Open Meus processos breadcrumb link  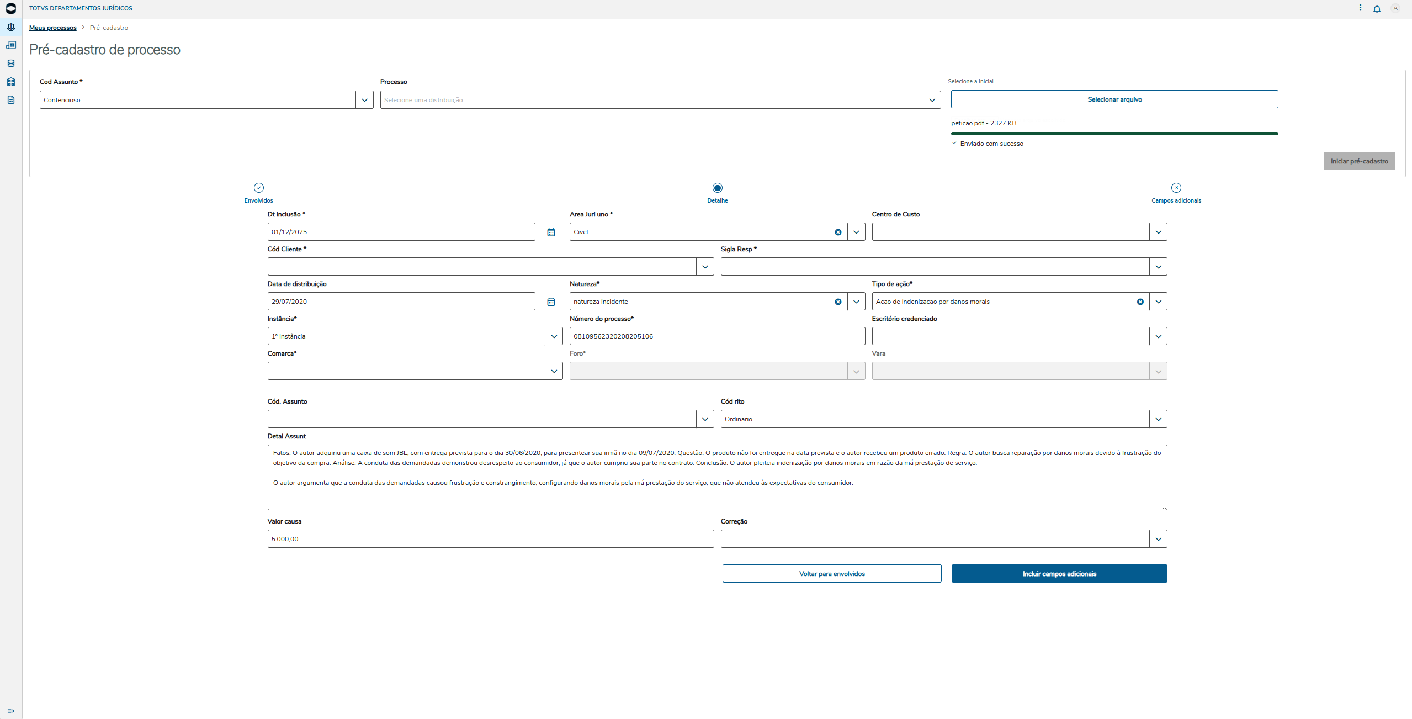click(53, 28)
